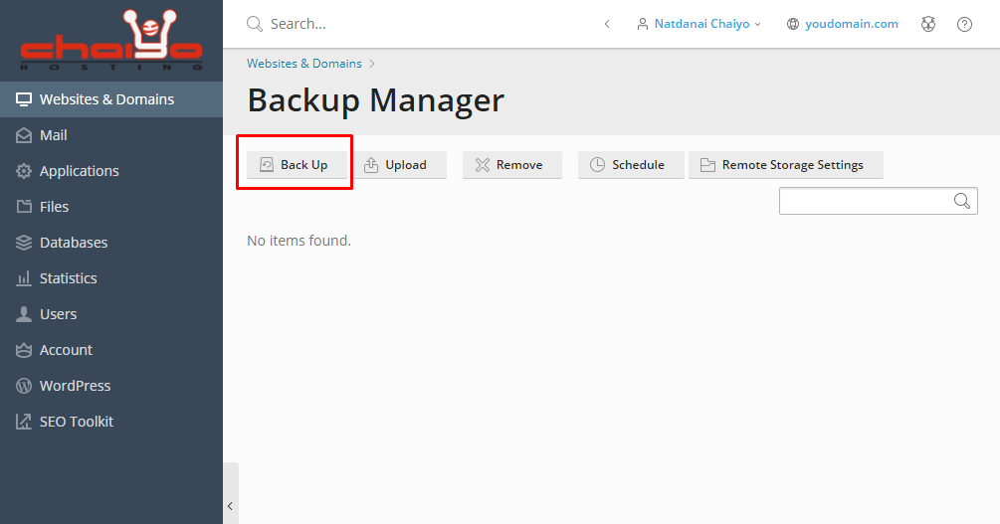Click the WordPress logo icon in sidebar
Viewport: 1000px width, 524px height.
click(x=24, y=386)
